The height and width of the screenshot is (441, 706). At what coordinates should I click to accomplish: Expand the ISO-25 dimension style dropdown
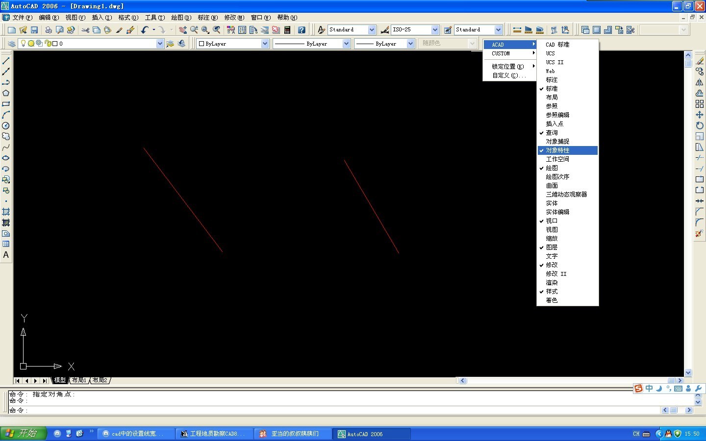435,30
